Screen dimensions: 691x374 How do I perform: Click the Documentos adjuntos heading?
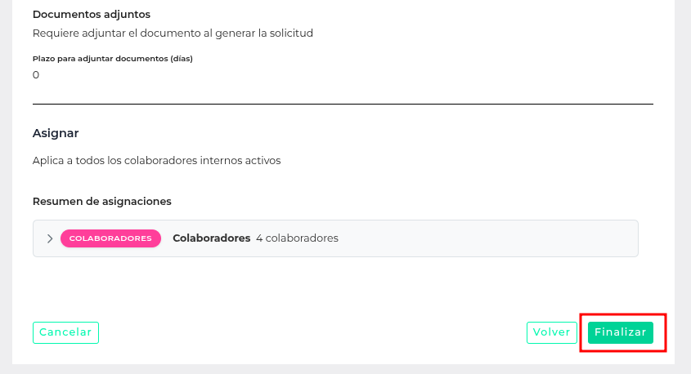(x=92, y=15)
